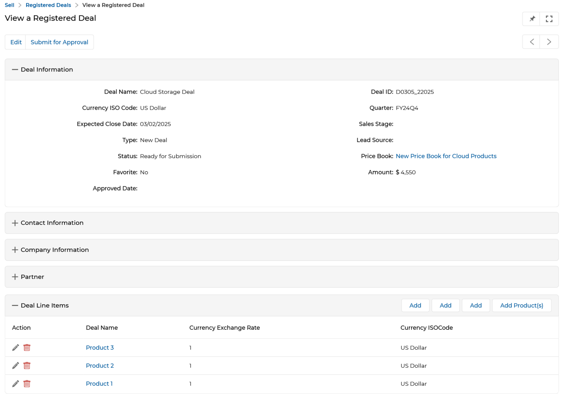The height and width of the screenshot is (397, 562).
Task: Select the Deal ID value D0305_22025
Action: tap(415, 92)
